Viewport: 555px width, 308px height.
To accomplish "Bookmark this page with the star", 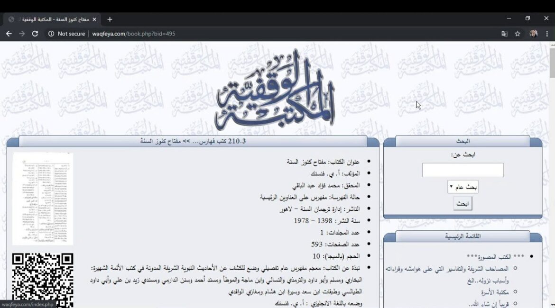I will click(518, 34).
